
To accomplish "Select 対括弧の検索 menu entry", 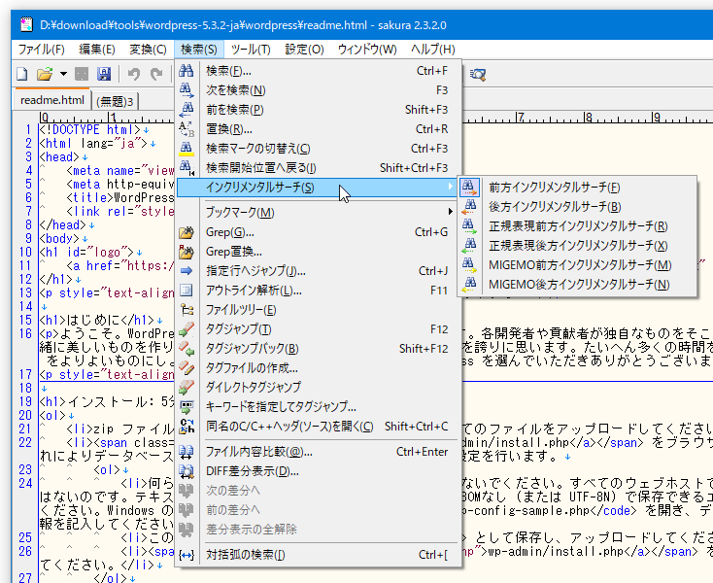I will click(317, 555).
